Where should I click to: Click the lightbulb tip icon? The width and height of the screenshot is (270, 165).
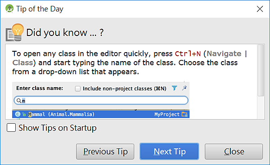coord(15,32)
